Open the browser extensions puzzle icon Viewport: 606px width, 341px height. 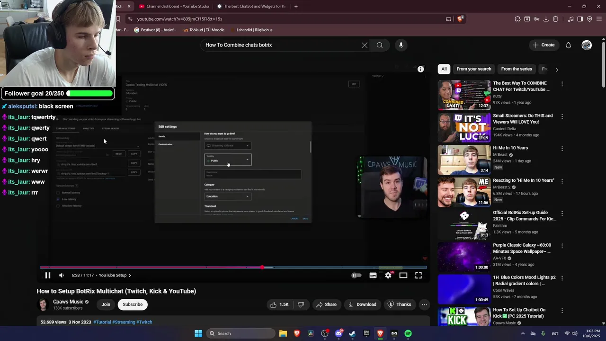click(517, 19)
